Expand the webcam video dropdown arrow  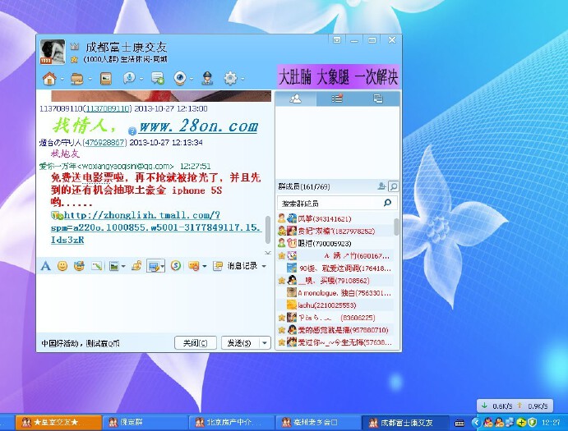click(192, 79)
